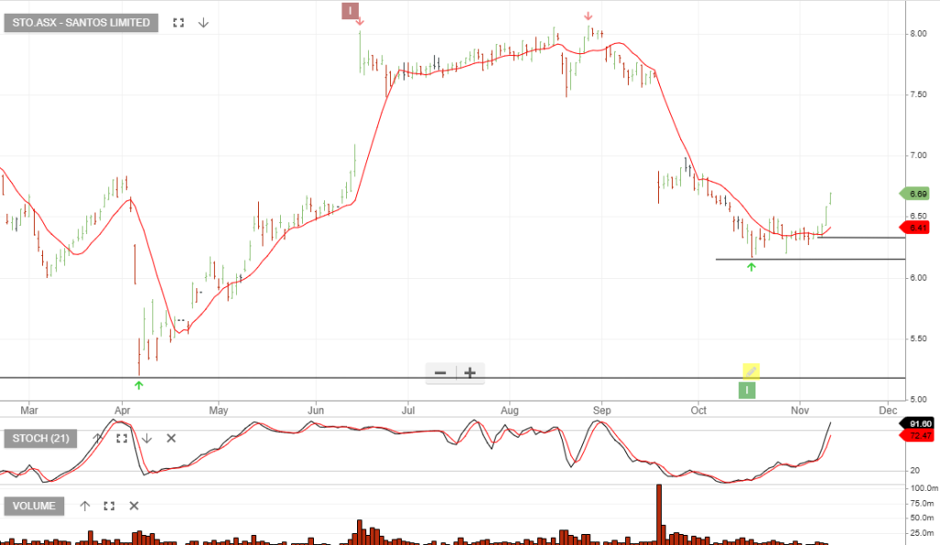This screenshot has width=940, height=545.
Task: Click the red 6.41 moving average tag
Action: 915,227
